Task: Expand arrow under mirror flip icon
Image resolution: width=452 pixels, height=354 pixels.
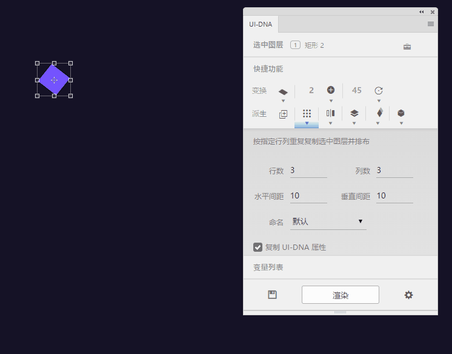Action: click(x=331, y=123)
